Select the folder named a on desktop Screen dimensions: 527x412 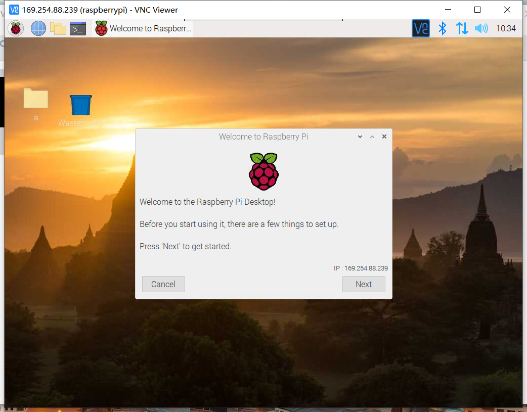(x=35, y=104)
